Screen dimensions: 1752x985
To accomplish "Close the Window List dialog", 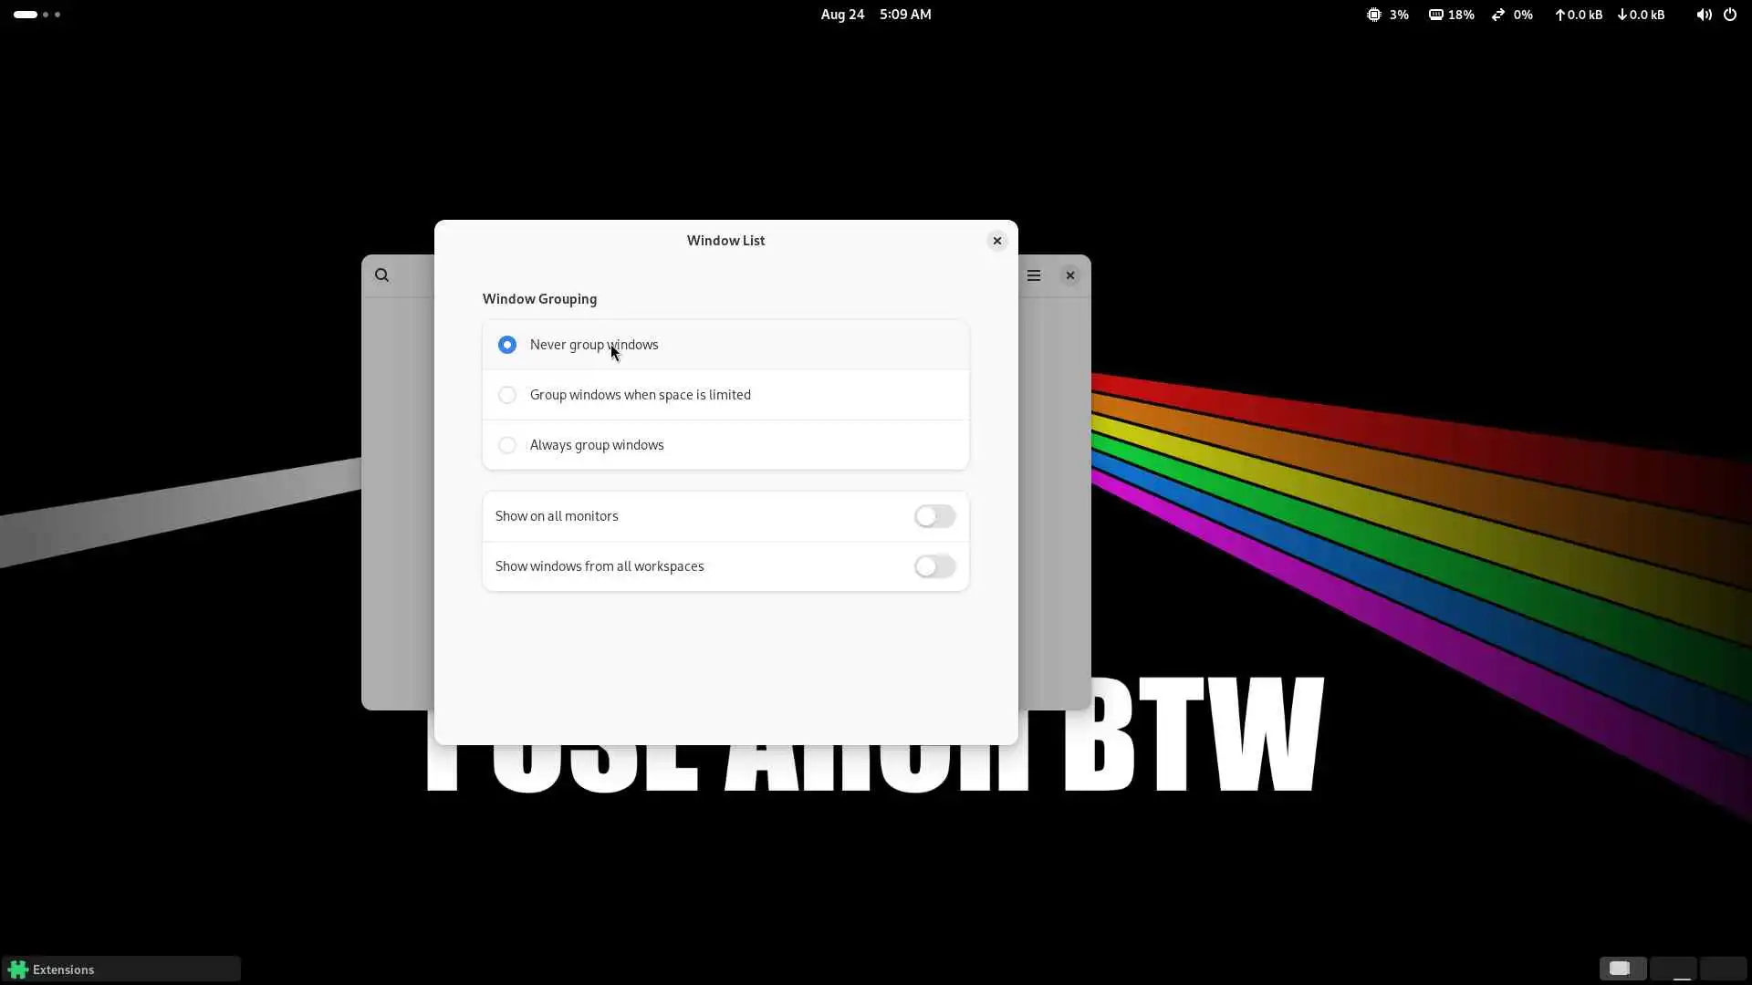I will [x=996, y=241].
